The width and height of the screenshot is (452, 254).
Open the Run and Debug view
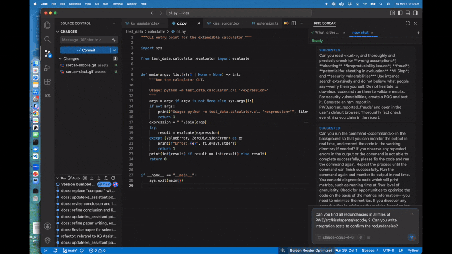[47, 68]
